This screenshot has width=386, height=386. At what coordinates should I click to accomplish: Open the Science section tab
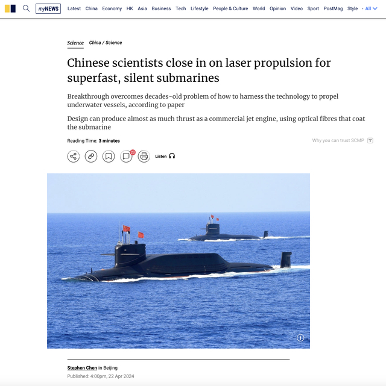coord(75,43)
